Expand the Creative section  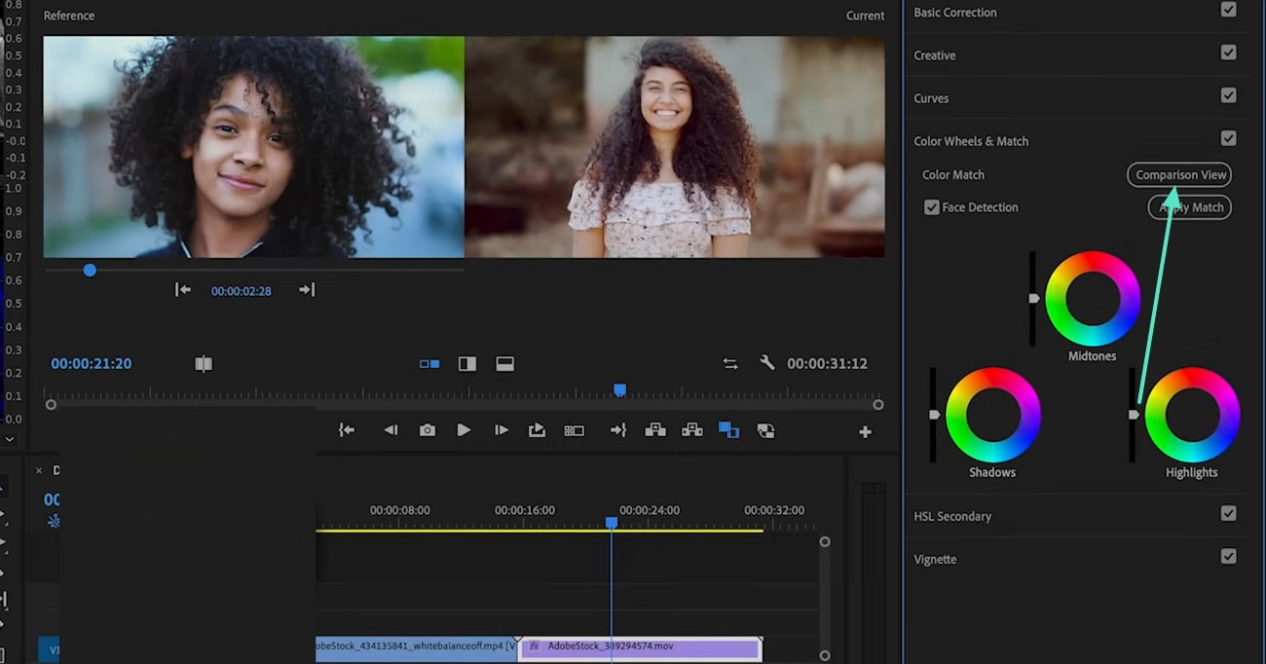934,55
